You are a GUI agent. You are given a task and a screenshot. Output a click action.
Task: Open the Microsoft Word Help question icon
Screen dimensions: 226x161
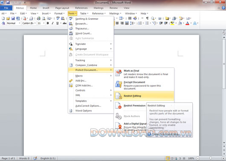[223, 8]
